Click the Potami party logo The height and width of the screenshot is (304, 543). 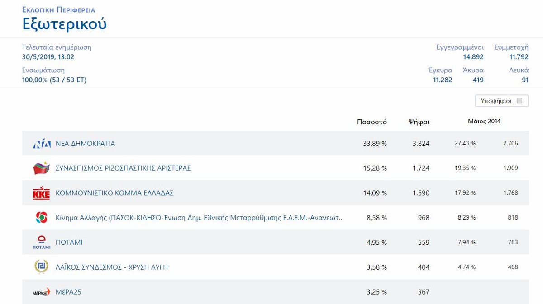[x=41, y=243]
